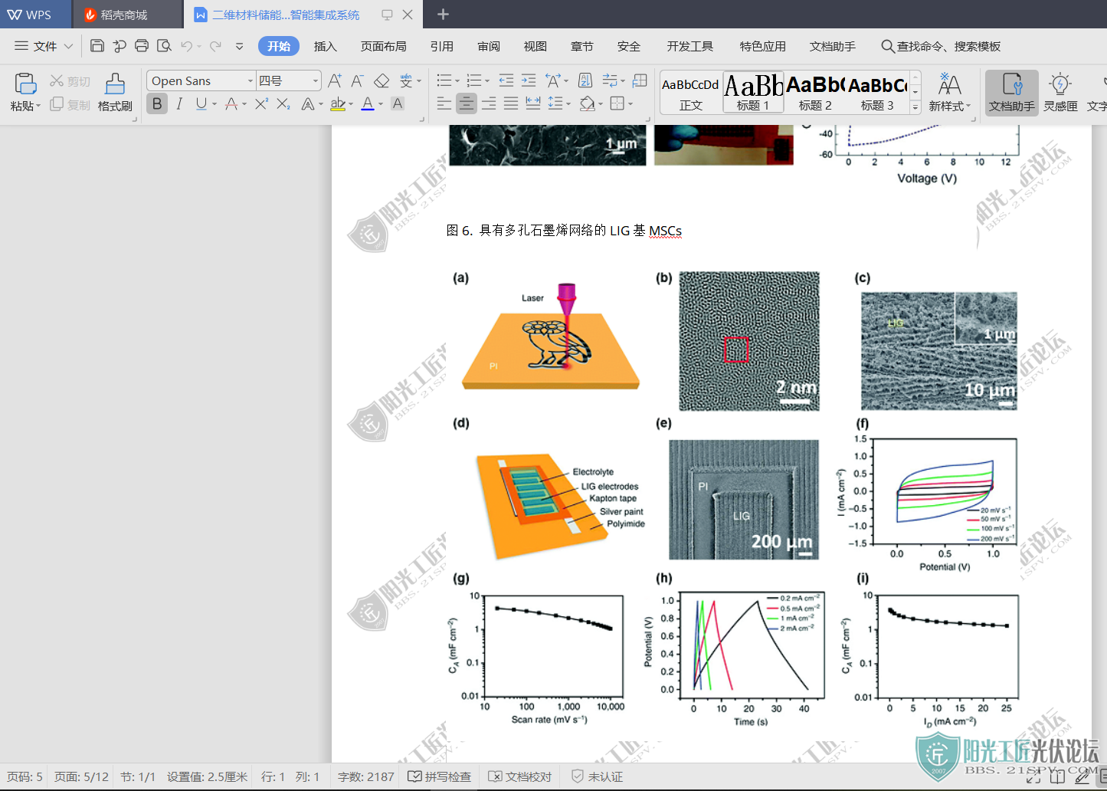
Task: Clear formatting with the eraser icon
Action: coord(382,80)
